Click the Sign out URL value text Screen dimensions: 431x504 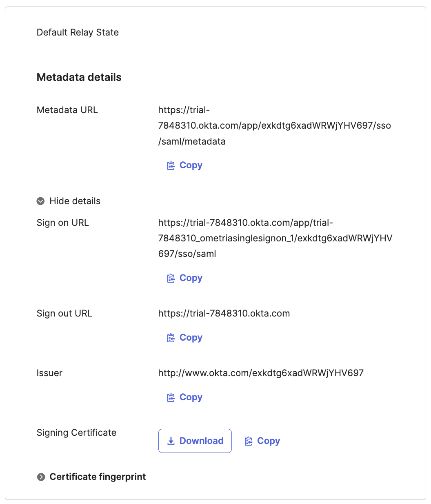click(224, 314)
